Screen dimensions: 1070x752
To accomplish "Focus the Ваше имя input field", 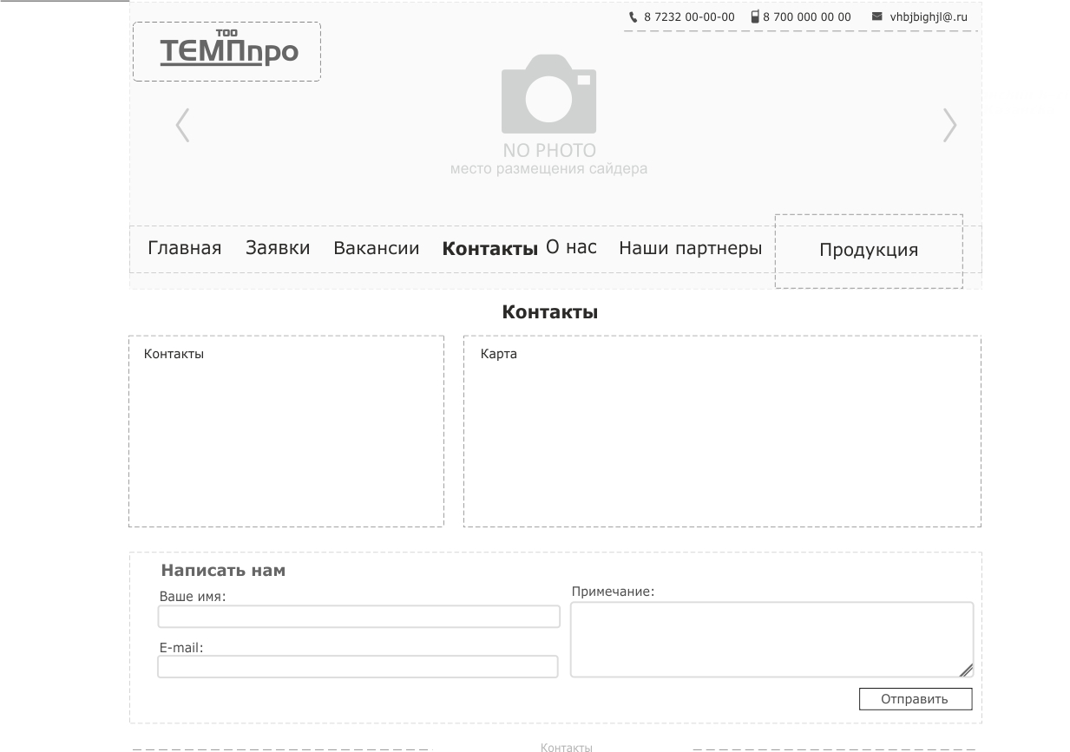I will pyautogui.click(x=358, y=617).
